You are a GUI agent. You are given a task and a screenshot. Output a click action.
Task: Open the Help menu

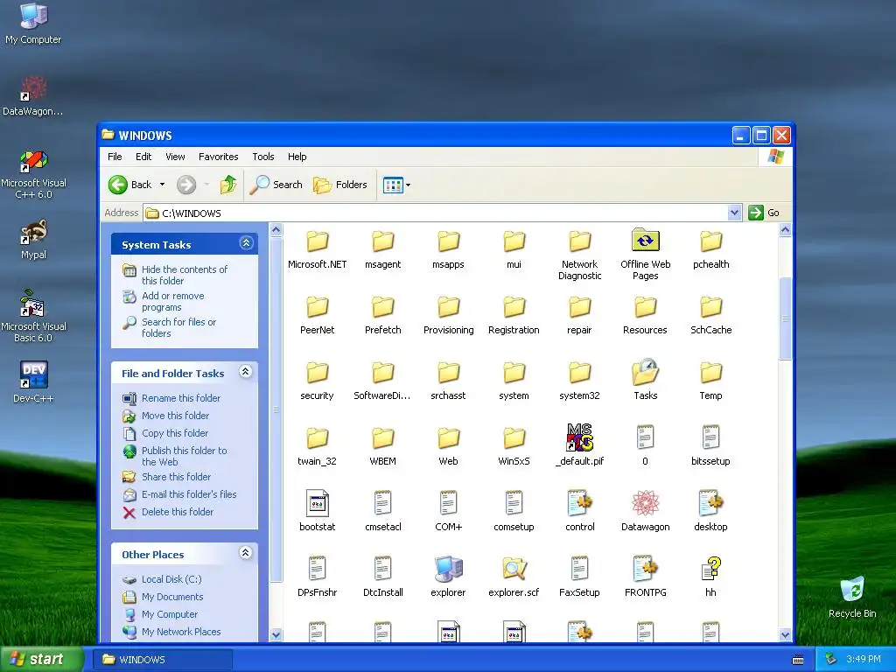click(297, 157)
